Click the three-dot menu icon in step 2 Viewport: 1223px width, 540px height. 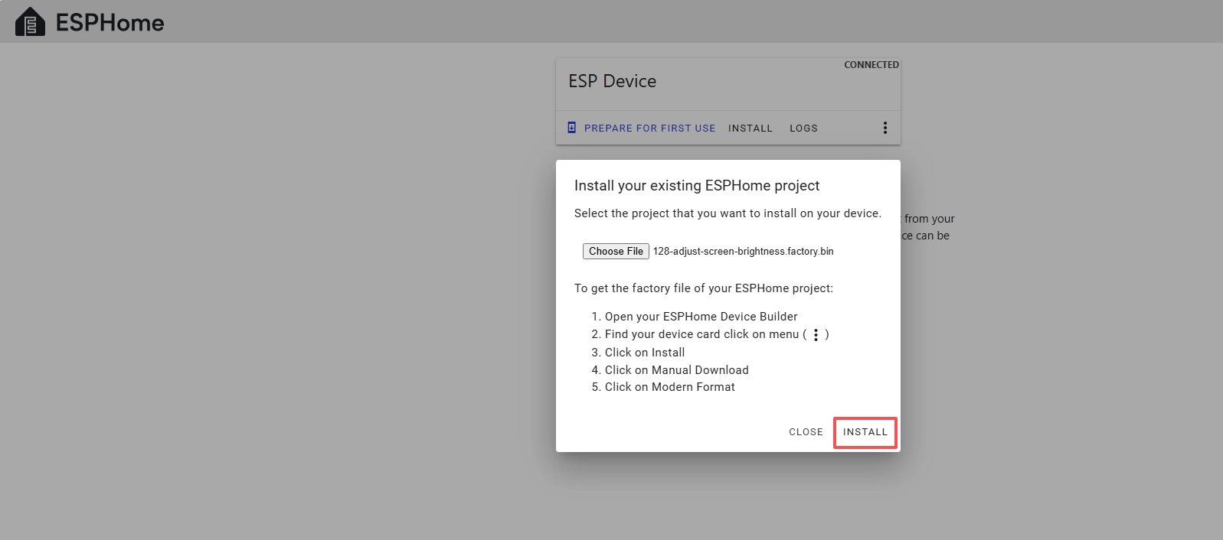pos(816,335)
